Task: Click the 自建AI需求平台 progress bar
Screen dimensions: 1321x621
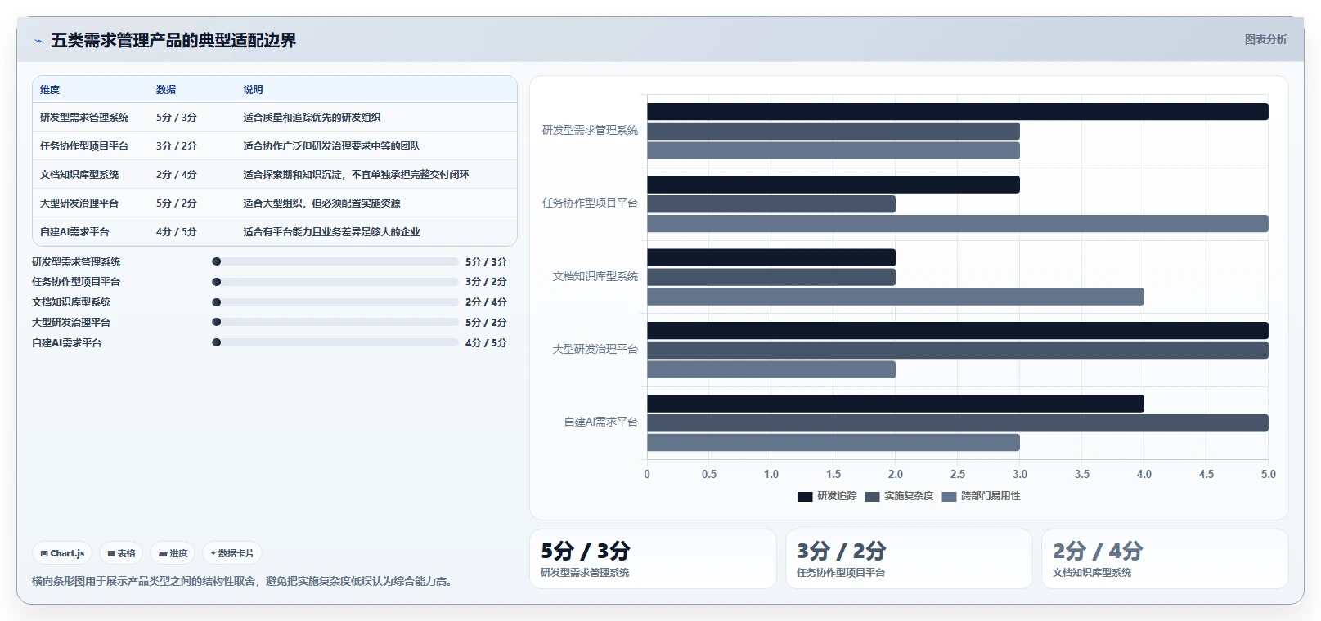Action: [335, 342]
